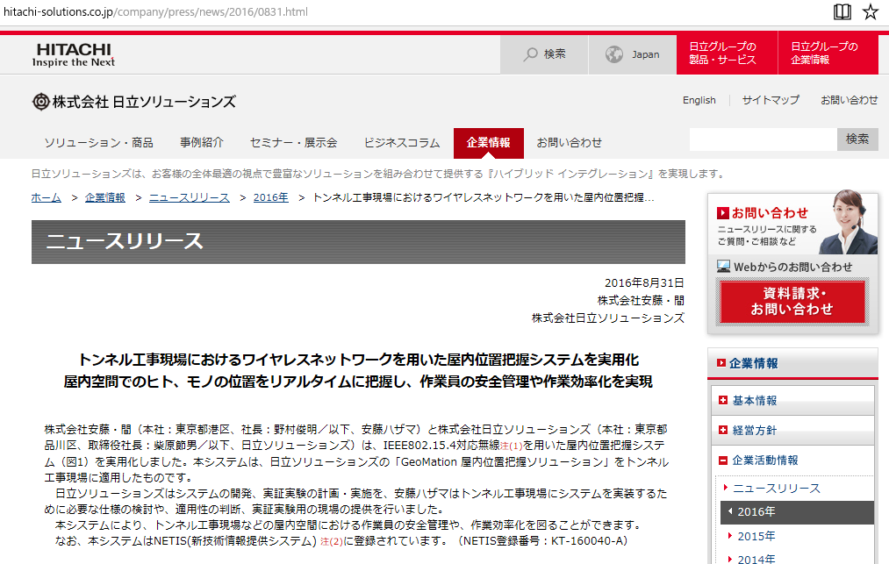
Task: Open ソリューション・商品 menu
Action: coord(98,143)
